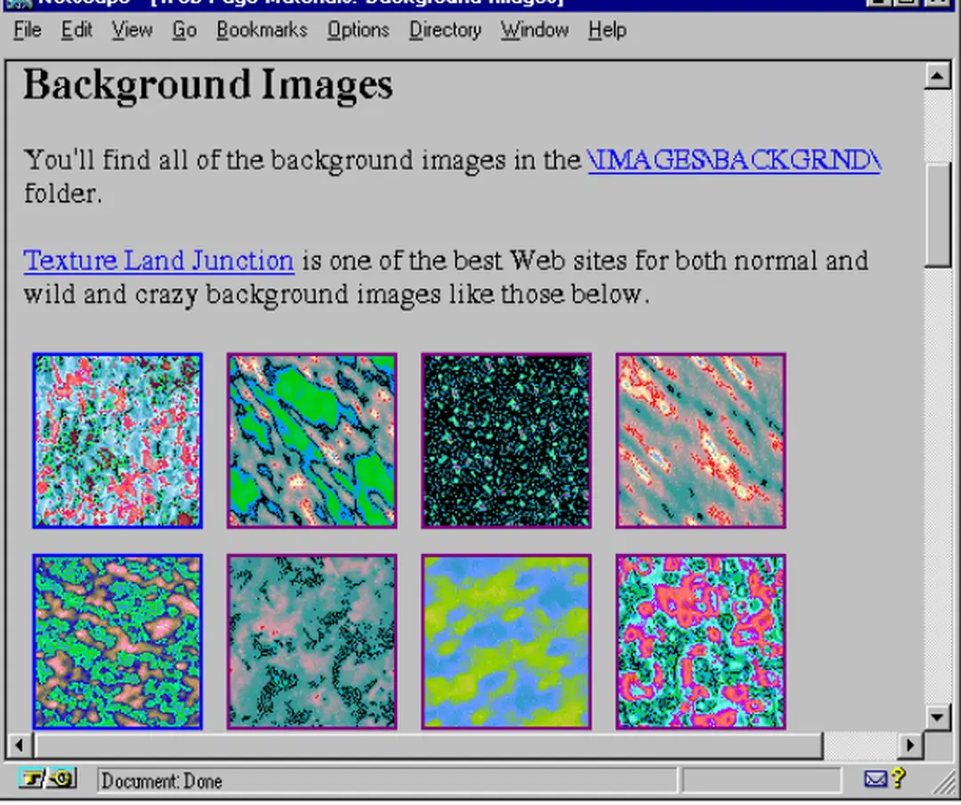The height and width of the screenshot is (805, 961).
Task: Open the Bookmarks menu
Action: (x=262, y=30)
